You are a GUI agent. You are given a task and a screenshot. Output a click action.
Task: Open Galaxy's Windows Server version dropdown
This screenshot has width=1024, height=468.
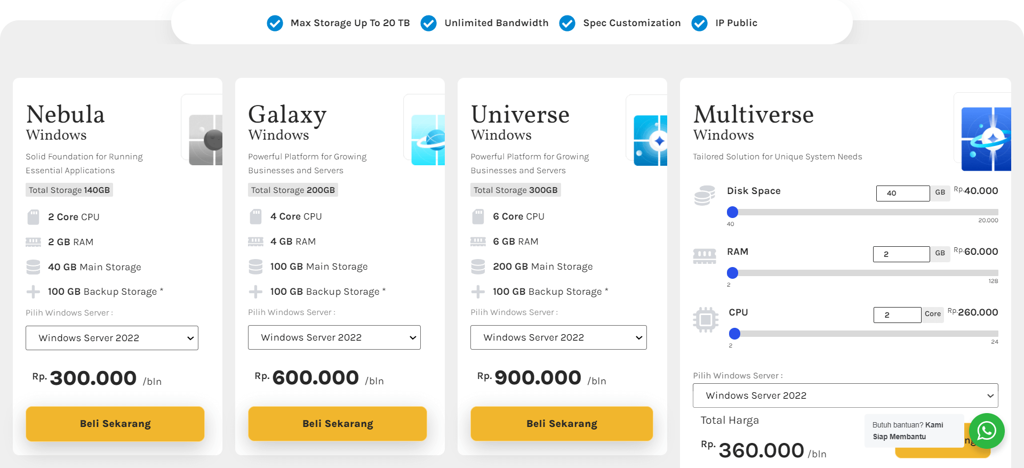pos(334,337)
